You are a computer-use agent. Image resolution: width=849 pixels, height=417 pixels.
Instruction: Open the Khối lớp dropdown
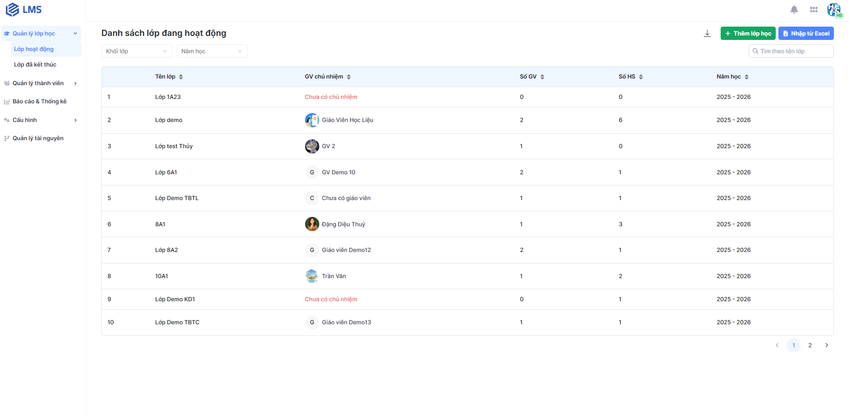click(136, 51)
